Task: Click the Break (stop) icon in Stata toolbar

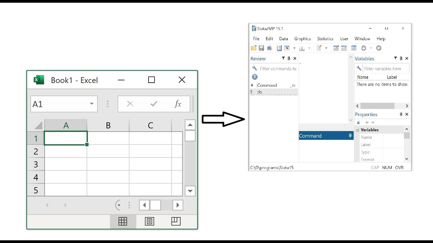Action: 379,48
